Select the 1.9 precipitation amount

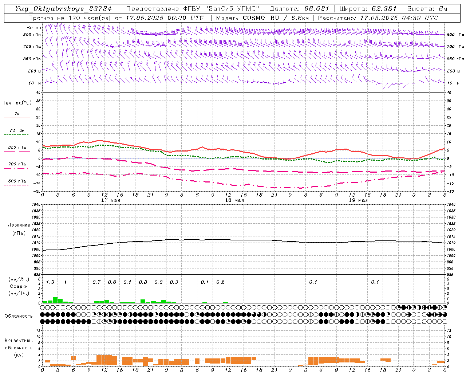tap(50, 282)
